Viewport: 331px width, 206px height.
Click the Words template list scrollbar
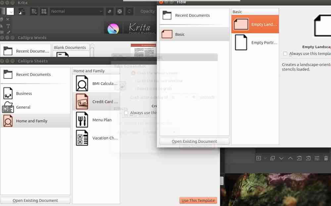[92, 50]
